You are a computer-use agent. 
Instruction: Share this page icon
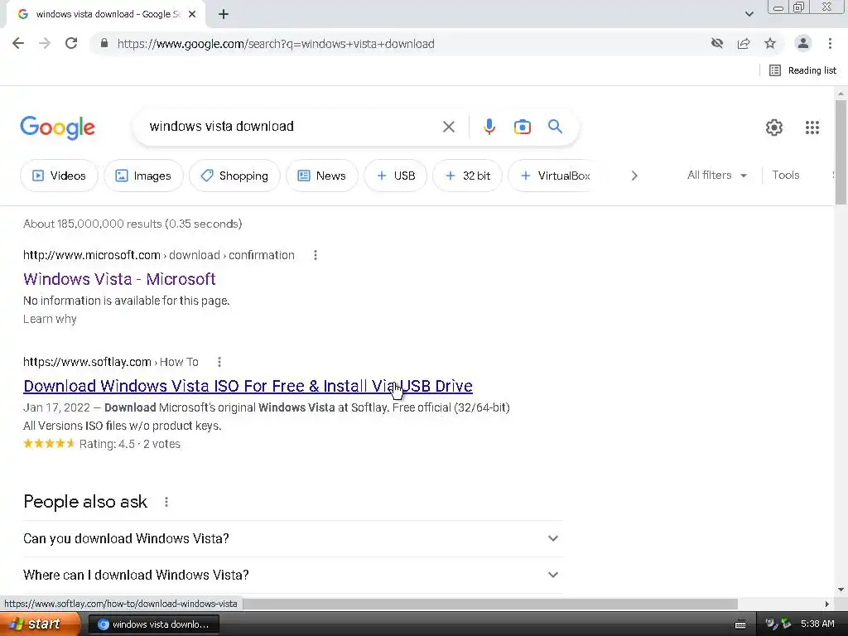click(744, 43)
